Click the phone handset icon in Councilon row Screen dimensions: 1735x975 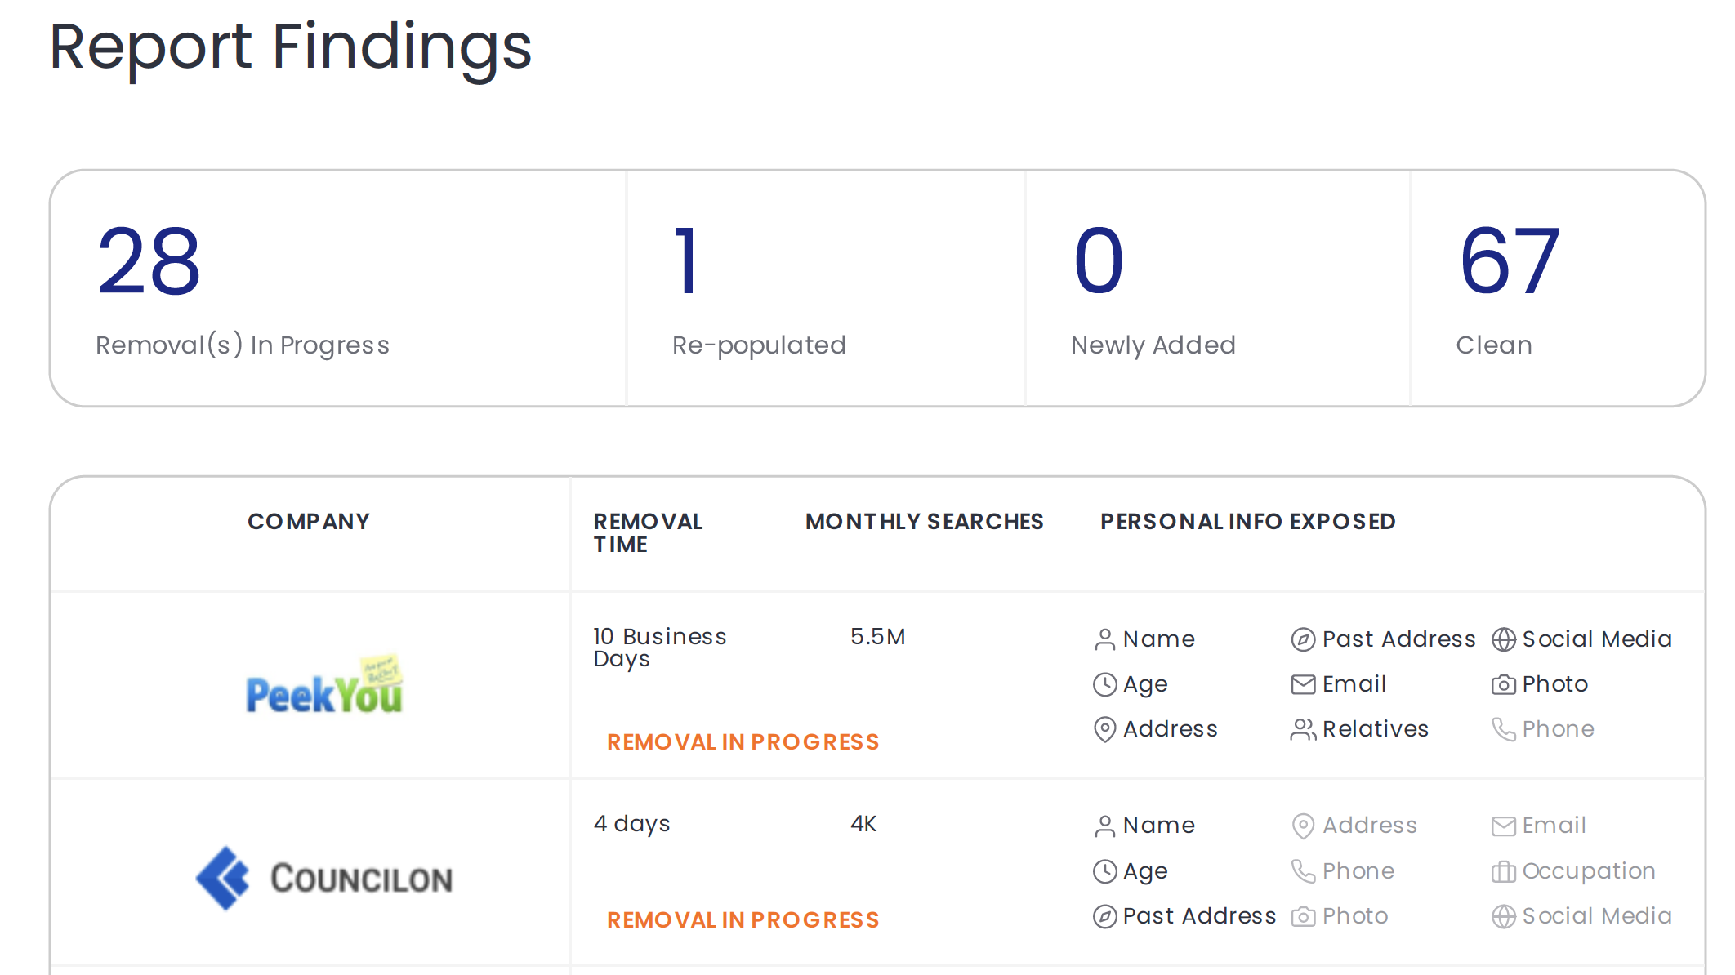pyautogui.click(x=1303, y=871)
